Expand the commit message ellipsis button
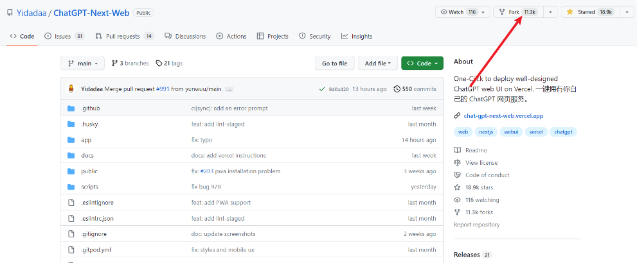Viewport: 637px width, 263px height. (229, 89)
